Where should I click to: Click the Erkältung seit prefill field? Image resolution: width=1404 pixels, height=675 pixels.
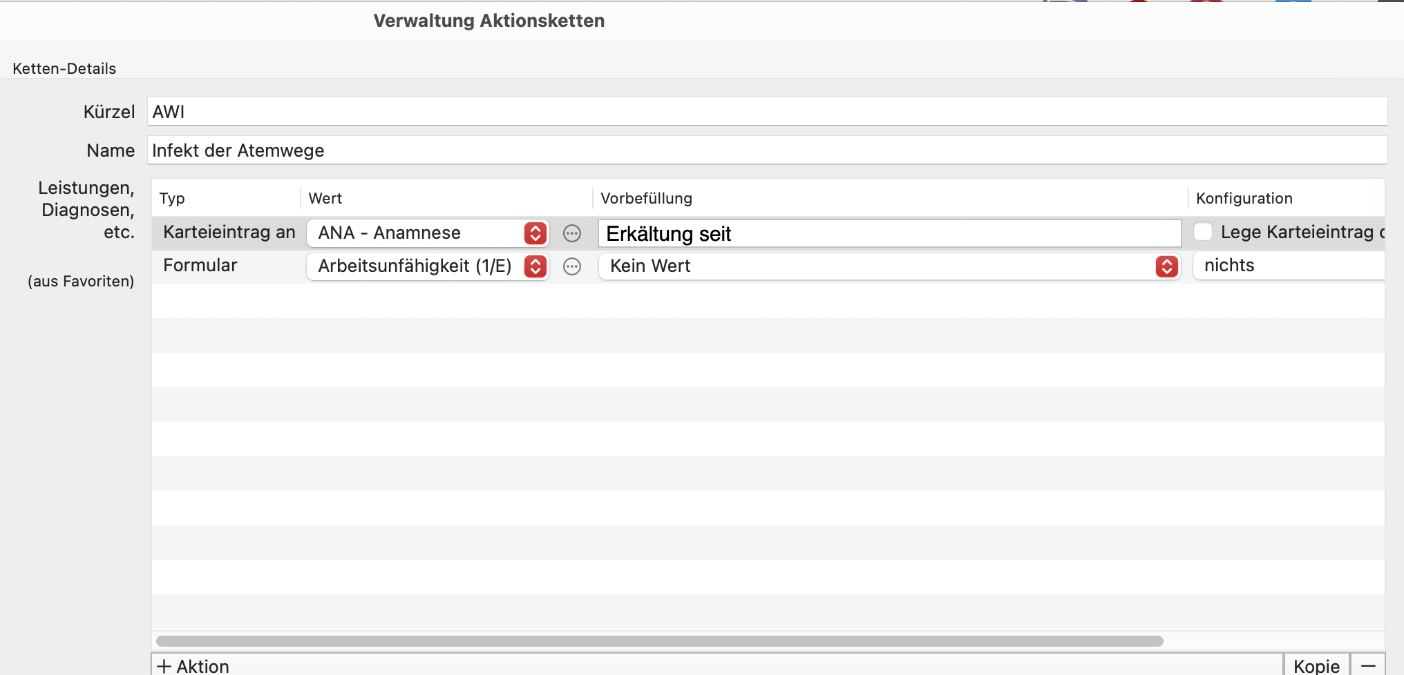889,233
